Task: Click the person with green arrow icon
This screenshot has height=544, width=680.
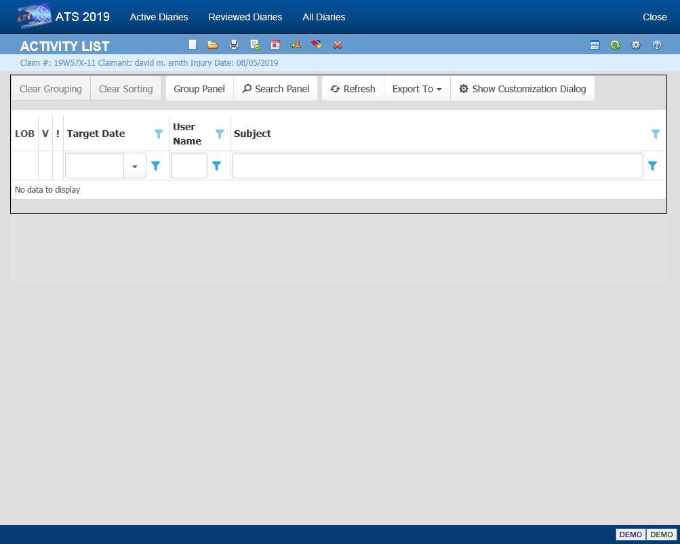Action: pyautogui.click(x=296, y=45)
